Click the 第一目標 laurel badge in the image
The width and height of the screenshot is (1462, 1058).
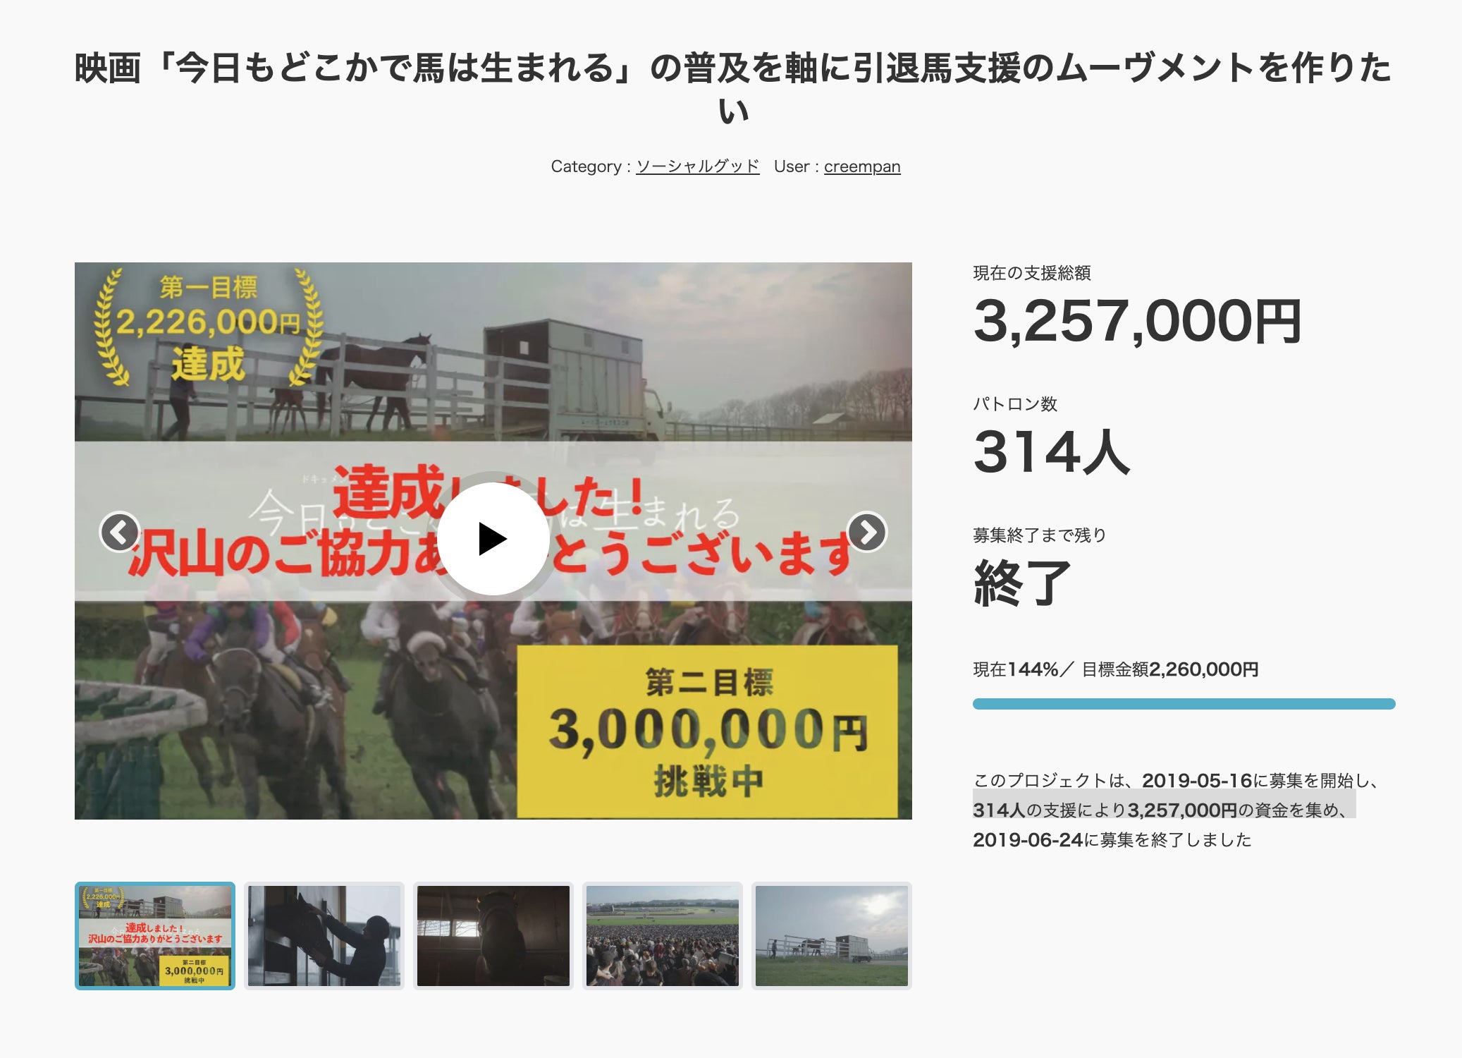point(208,326)
